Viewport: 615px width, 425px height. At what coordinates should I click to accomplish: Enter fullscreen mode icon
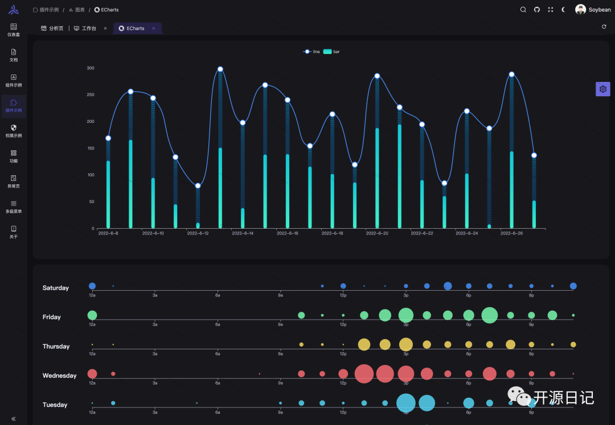coord(551,10)
